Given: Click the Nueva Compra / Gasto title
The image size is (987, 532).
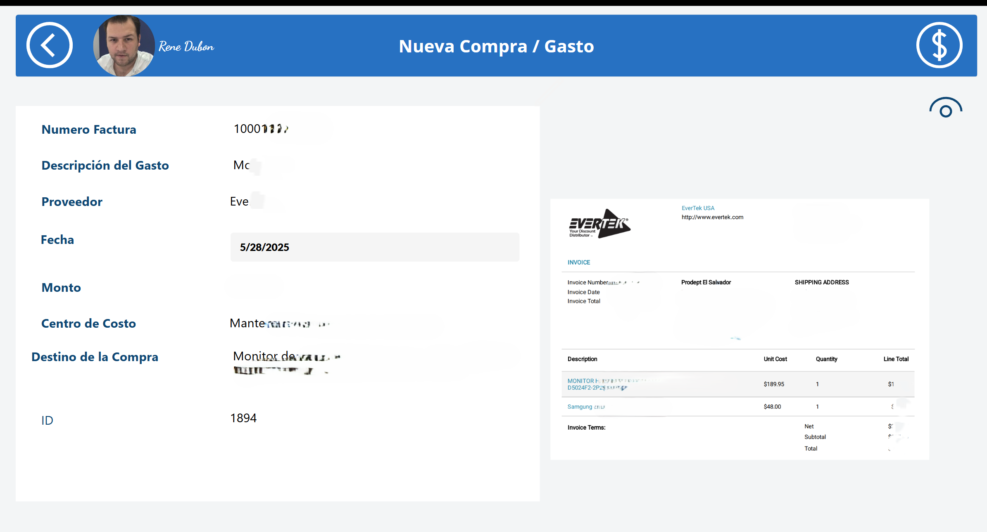Looking at the screenshot, I should 496,46.
